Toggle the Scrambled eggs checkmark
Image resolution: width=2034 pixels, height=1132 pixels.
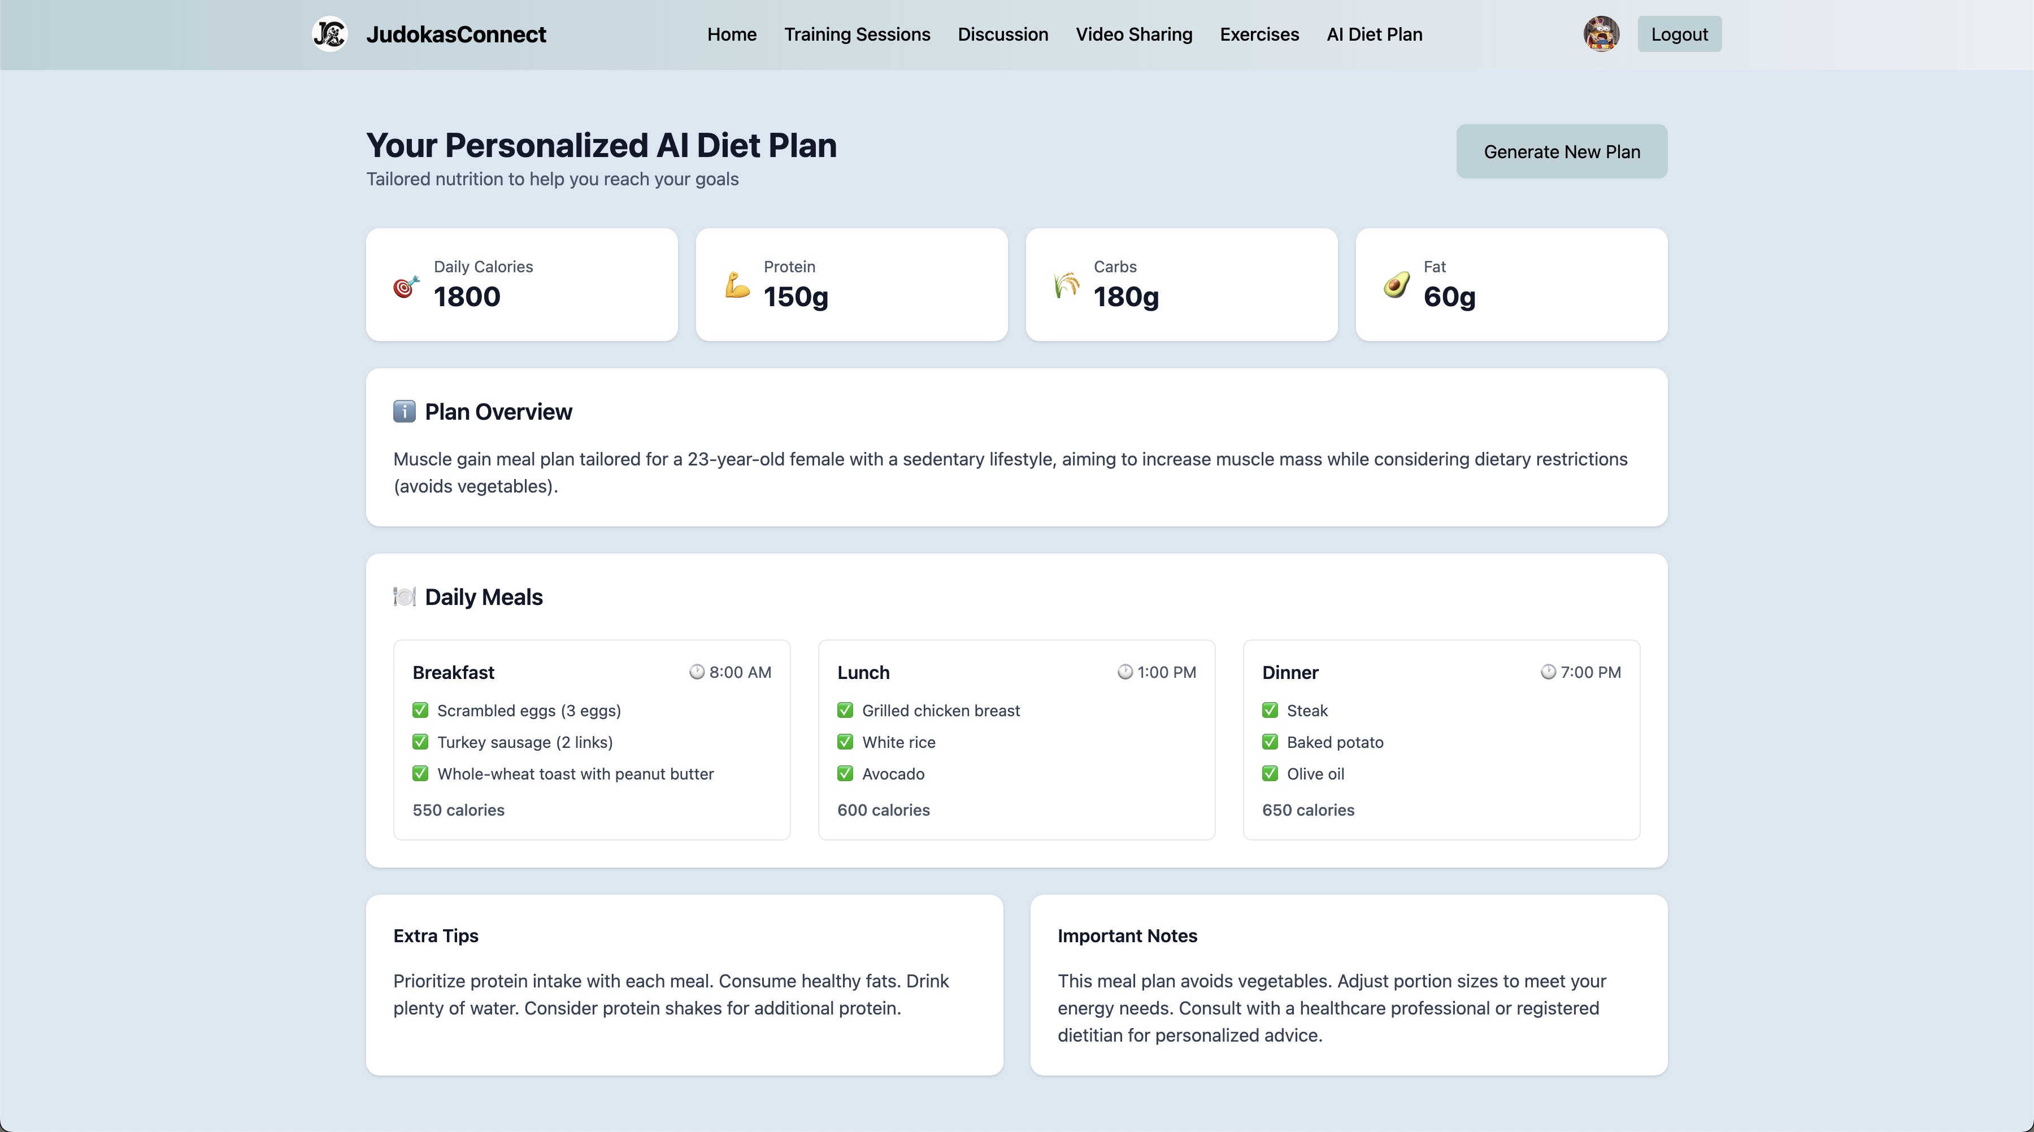(420, 711)
